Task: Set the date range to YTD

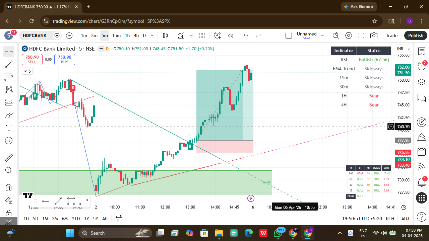Action: click(x=76, y=219)
